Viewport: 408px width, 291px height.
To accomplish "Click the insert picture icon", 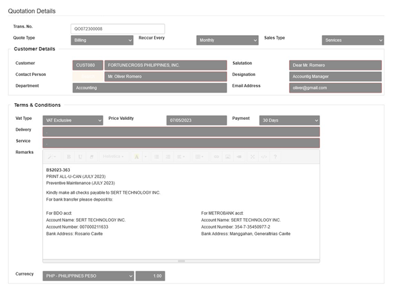I will click(227, 157).
